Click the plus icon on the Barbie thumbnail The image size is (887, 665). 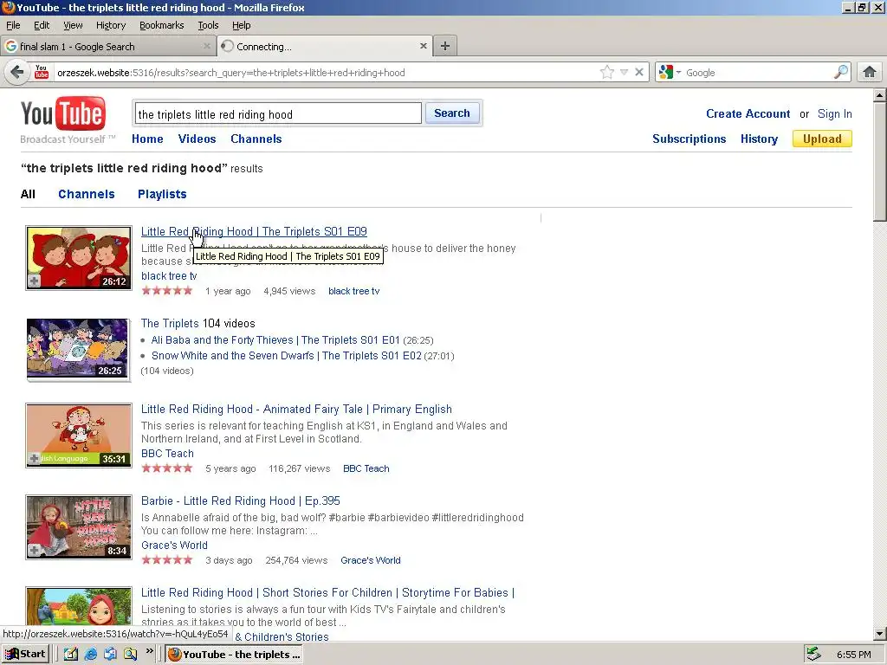(35, 550)
